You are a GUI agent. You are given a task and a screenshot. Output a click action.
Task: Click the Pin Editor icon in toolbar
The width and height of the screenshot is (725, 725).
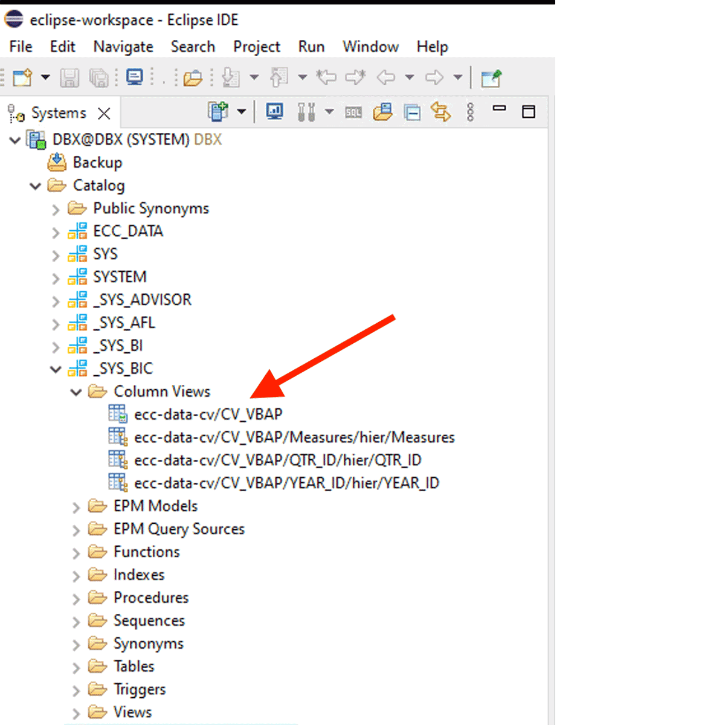pos(491,77)
